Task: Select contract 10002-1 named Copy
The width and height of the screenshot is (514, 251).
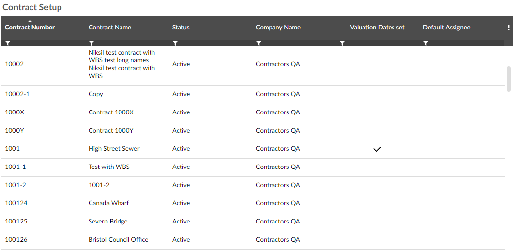Action: [96, 94]
